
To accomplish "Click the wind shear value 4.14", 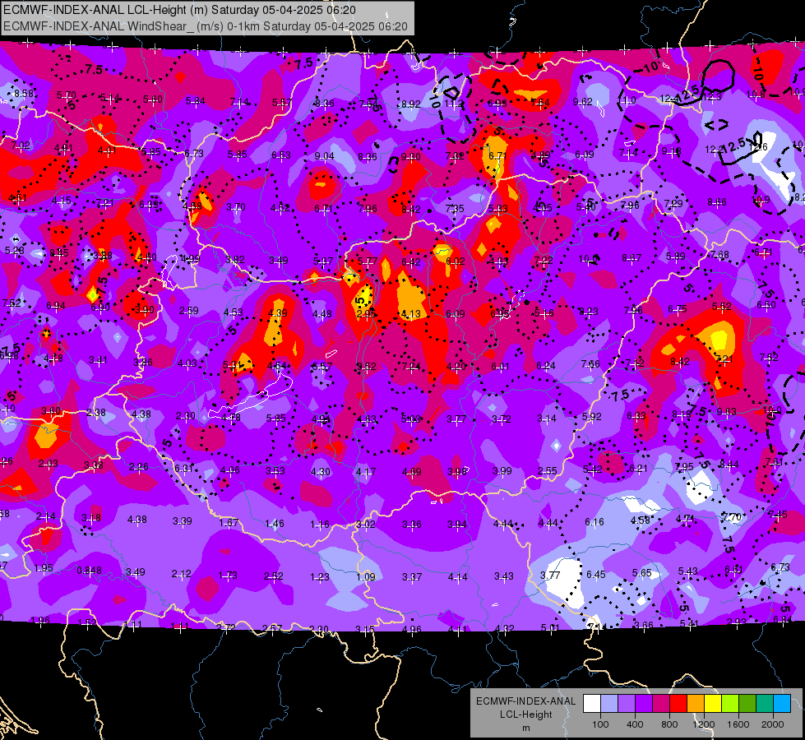I will point(457,577).
